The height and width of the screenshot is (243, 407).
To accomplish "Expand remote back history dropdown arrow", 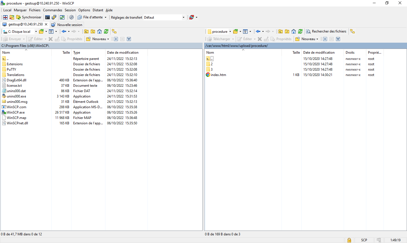I will pos(263,31).
